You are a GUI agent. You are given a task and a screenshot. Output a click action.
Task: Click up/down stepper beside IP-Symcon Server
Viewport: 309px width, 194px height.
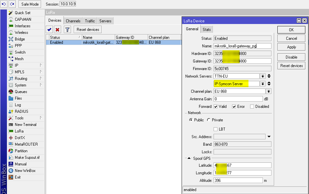tap(269, 84)
